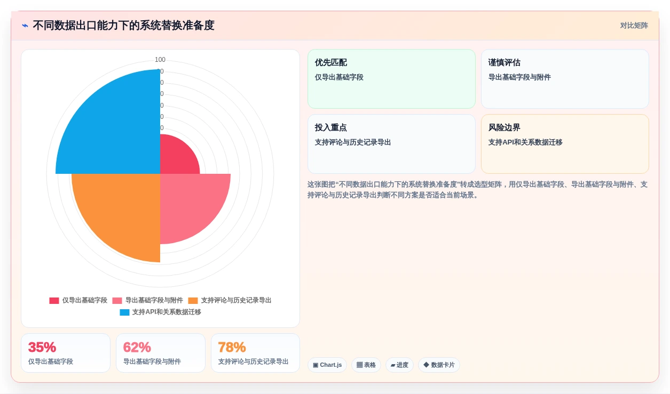The image size is (670, 394).
Task: Click the 对比矩阵 label in the header
Action: click(x=634, y=26)
